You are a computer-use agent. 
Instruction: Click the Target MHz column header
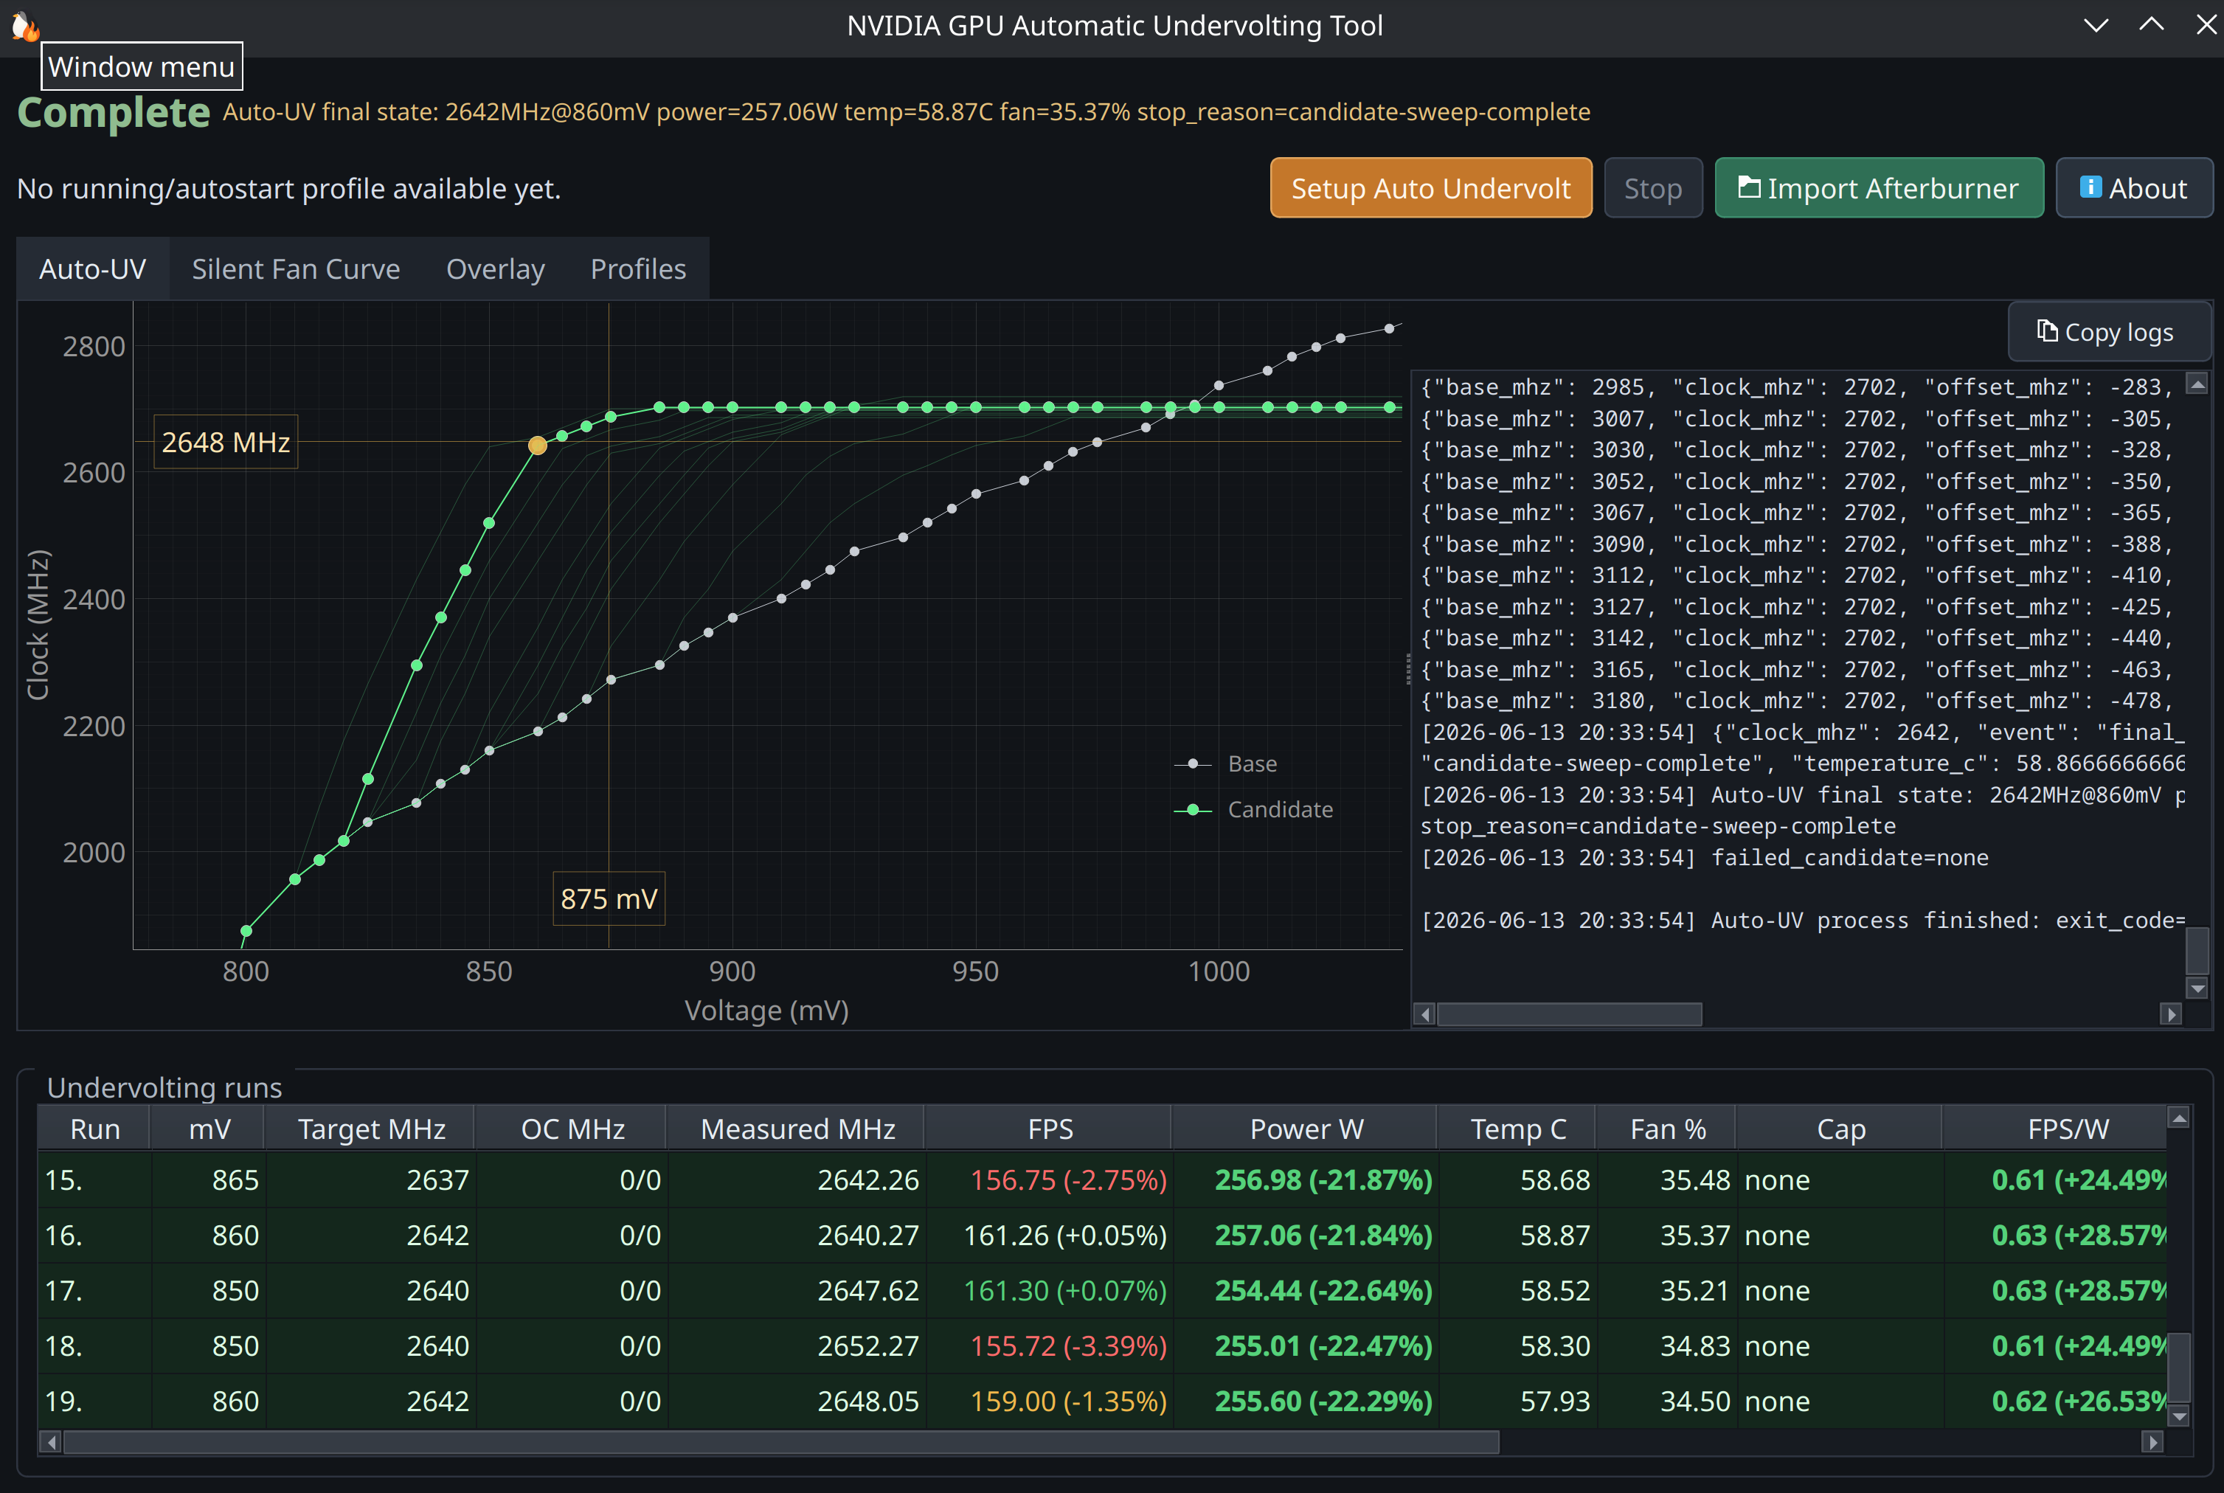pyautogui.click(x=371, y=1129)
